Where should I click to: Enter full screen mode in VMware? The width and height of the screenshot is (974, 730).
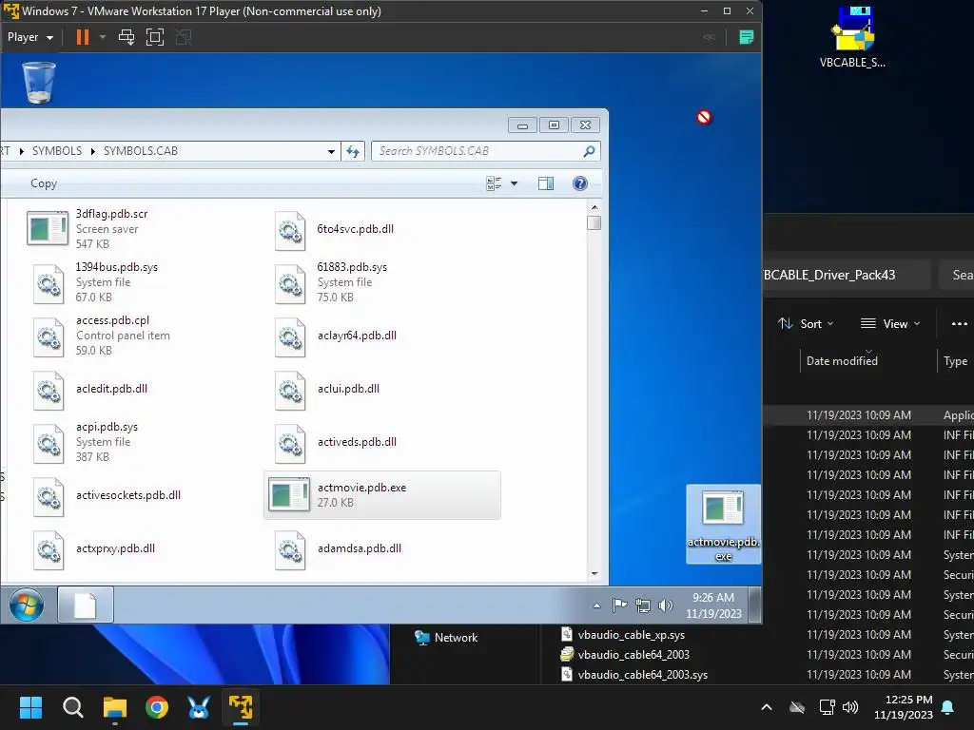(155, 37)
